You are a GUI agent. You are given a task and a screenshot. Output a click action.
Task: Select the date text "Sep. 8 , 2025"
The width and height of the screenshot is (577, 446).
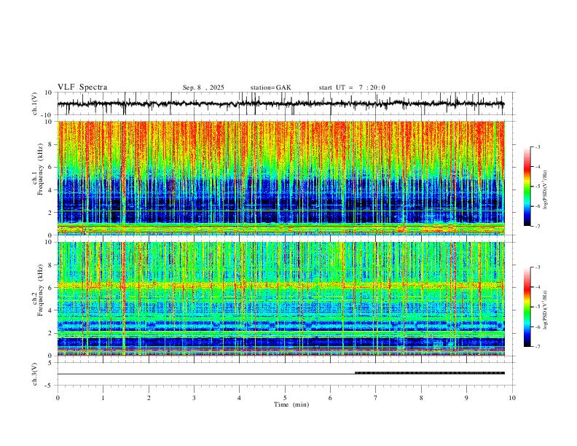203,87
